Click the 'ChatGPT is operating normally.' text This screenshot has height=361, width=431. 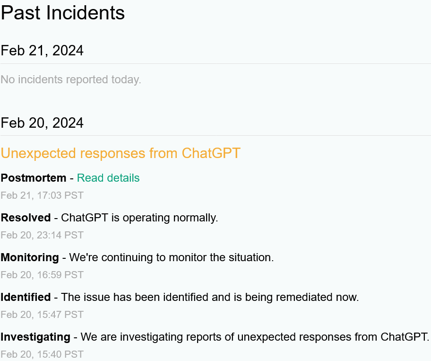(x=139, y=218)
